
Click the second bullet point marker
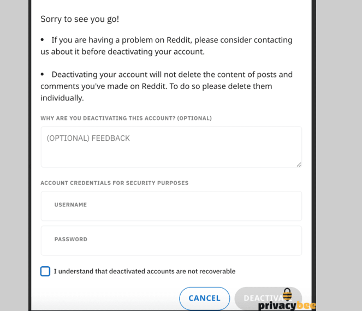click(43, 74)
